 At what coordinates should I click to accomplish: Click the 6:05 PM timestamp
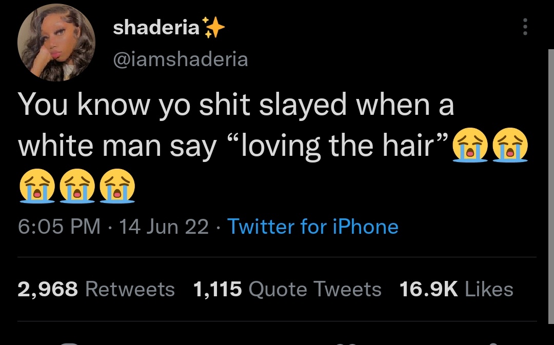[x=59, y=227]
